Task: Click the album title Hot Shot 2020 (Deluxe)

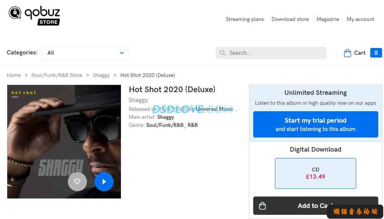Action: [172, 89]
